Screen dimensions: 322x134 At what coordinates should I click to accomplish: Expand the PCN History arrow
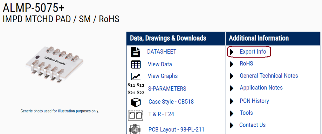coord(232,101)
